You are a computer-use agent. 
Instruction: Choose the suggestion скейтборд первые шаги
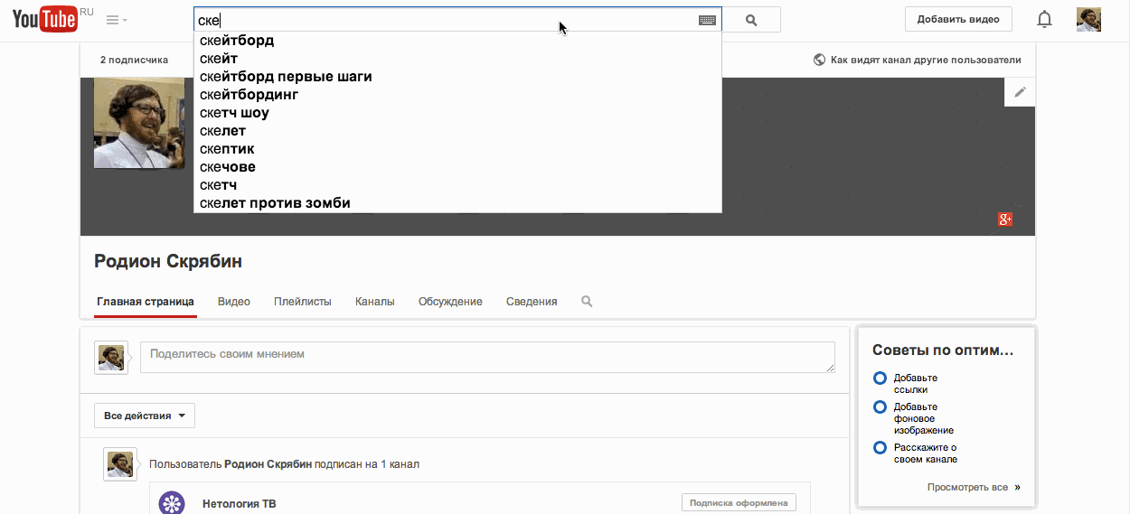(x=457, y=77)
